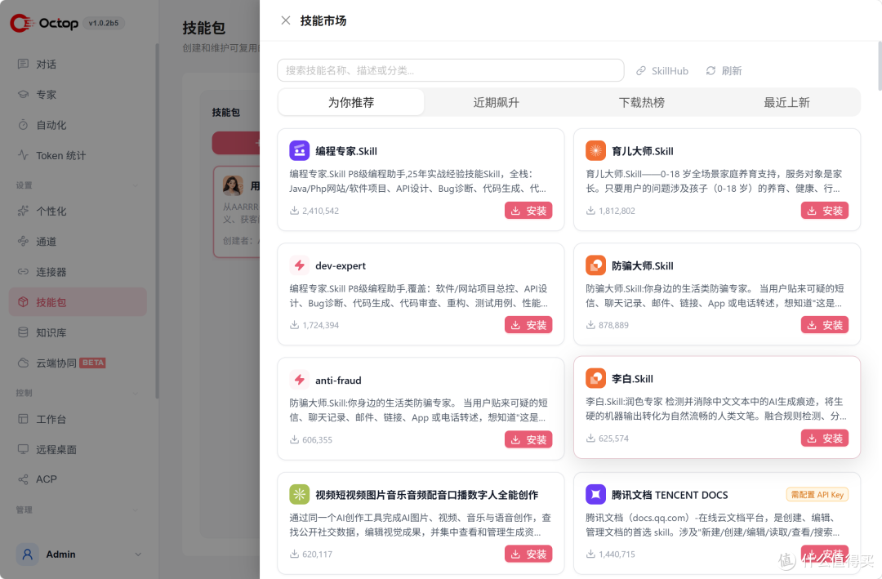The width and height of the screenshot is (882, 579).
Task: Expand the 管理 sidebar group
Action: (x=135, y=510)
